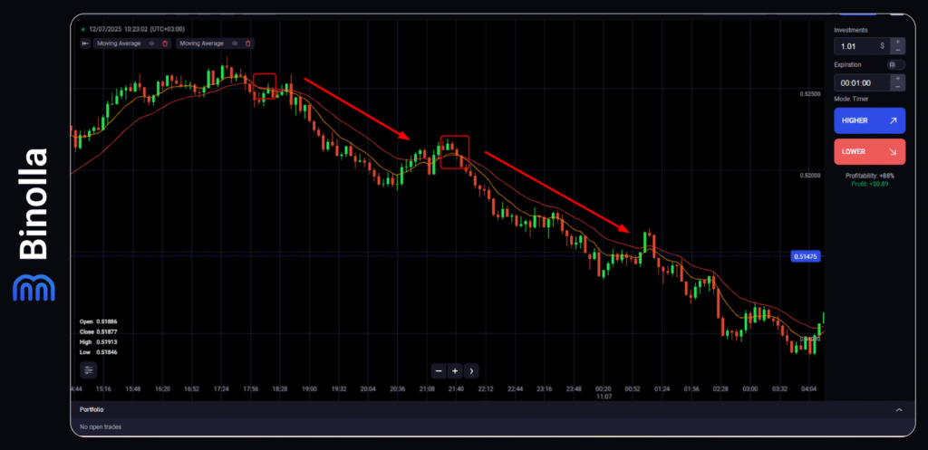Image resolution: width=928 pixels, height=450 pixels.
Task: Open chart settings sliders icon
Action: (x=88, y=369)
